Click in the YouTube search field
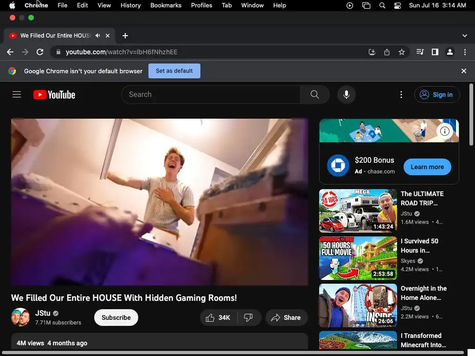 click(211, 95)
